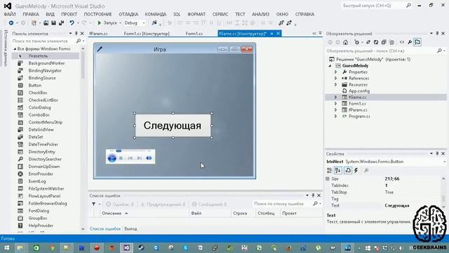Expand the Size property row
The height and width of the screenshot is (253, 449).
pyautogui.click(x=328, y=179)
